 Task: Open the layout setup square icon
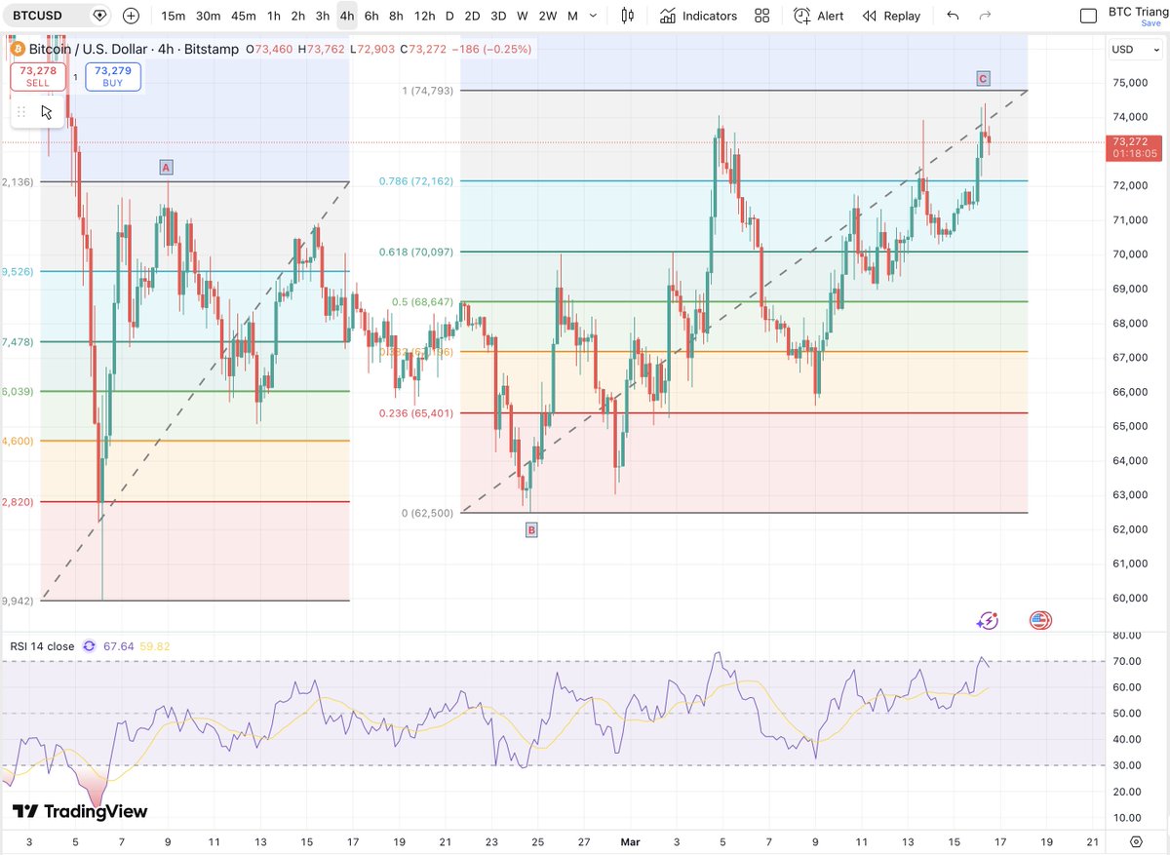click(x=1088, y=16)
